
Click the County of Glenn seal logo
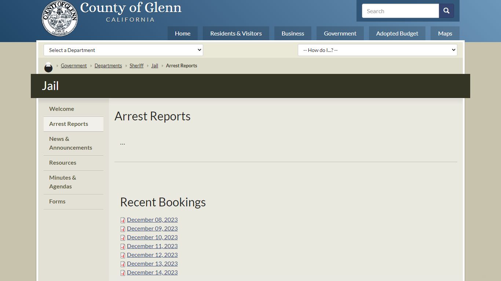[60, 18]
